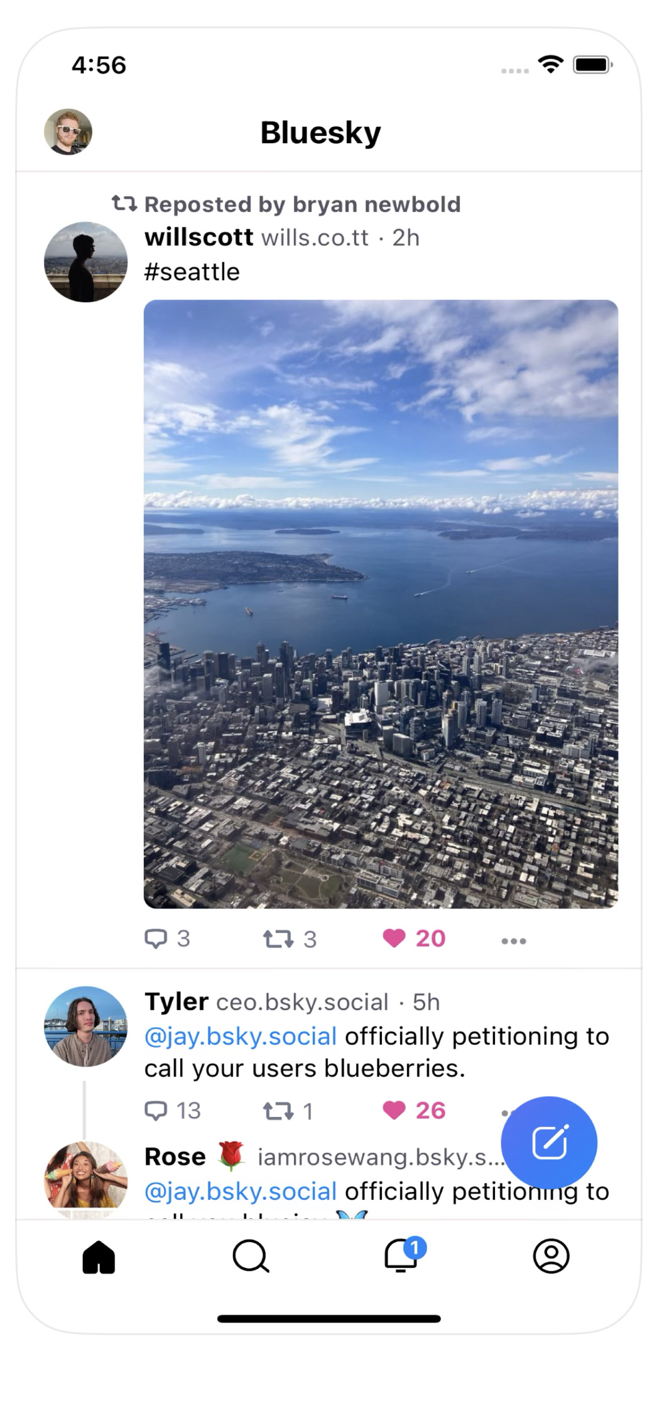Go to the Home feed tab
Screen dimensions: 657x1403
99,1257
